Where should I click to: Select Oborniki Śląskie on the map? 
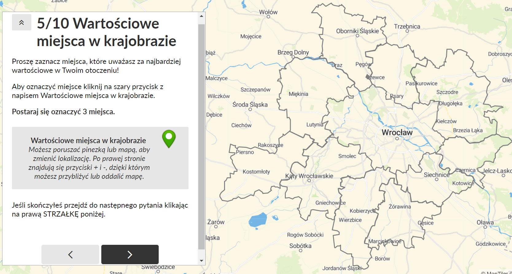pyautogui.click(x=357, y=31)
